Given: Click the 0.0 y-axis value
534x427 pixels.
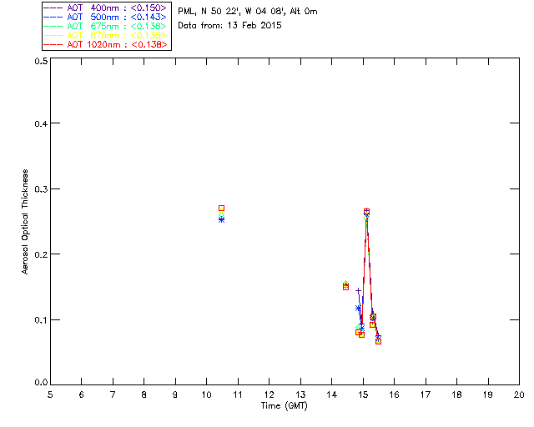Looking at the screenshot, I should (41, 383).
